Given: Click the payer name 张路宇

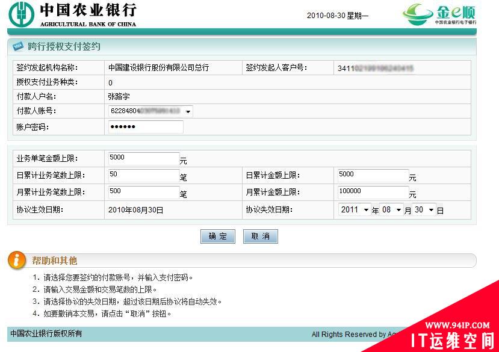Looking at the screenshot, I should [119, 96].
